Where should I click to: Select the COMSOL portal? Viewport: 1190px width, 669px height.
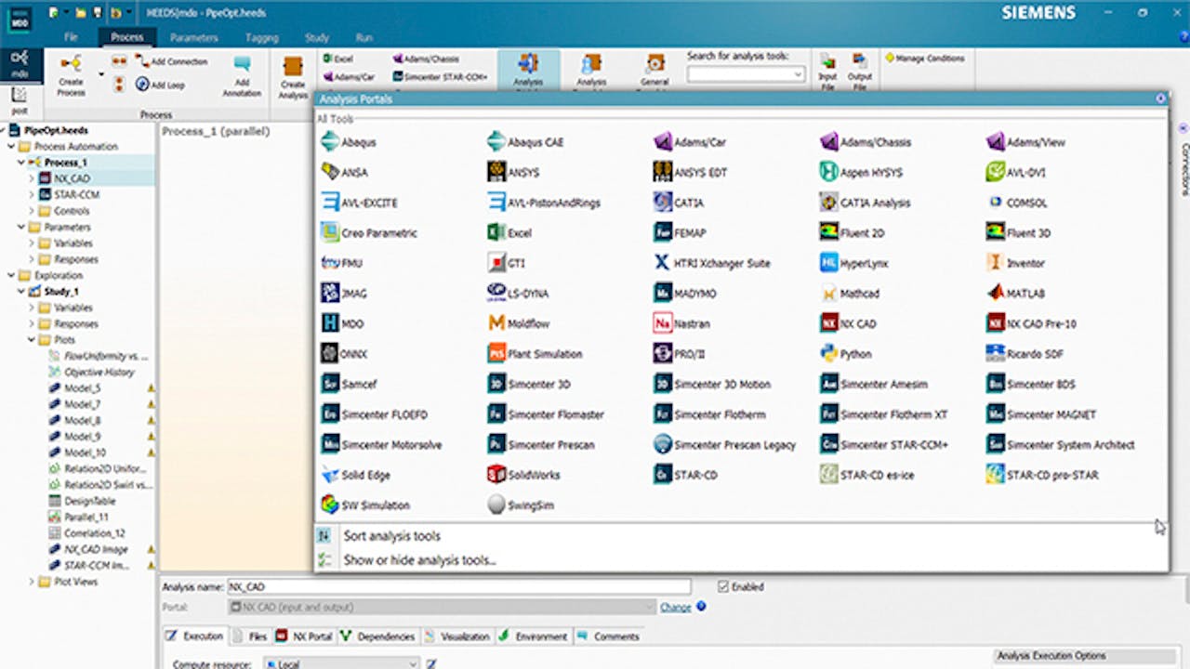pyautogui.click(x=1016, y=203)
